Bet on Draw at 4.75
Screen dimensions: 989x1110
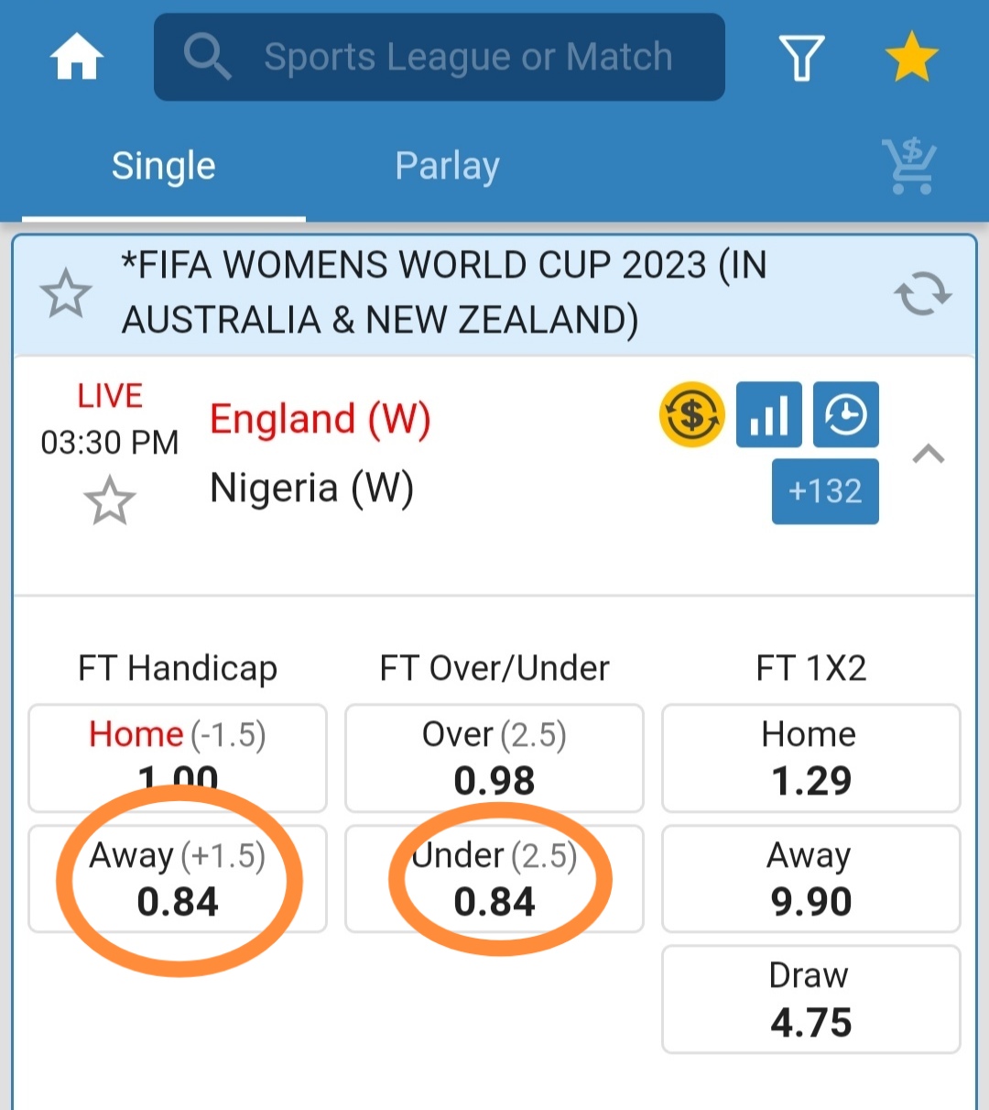pos(810,999)
